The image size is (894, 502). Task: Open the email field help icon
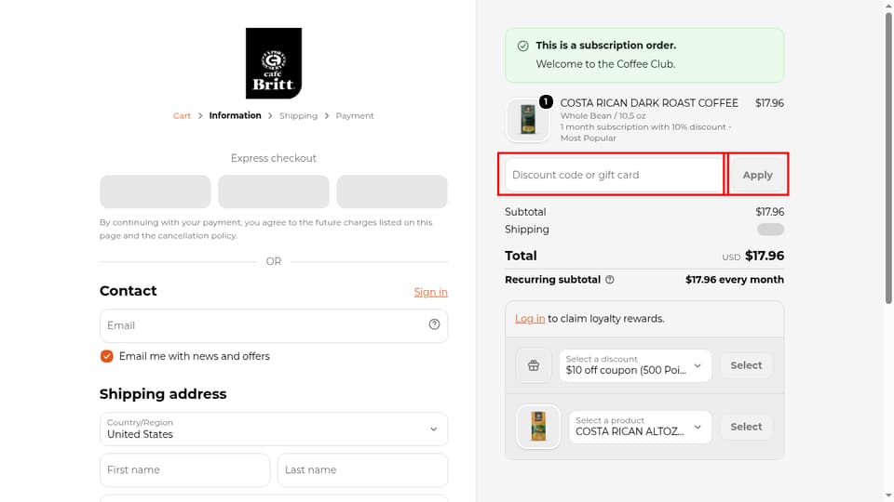[435, 324]
